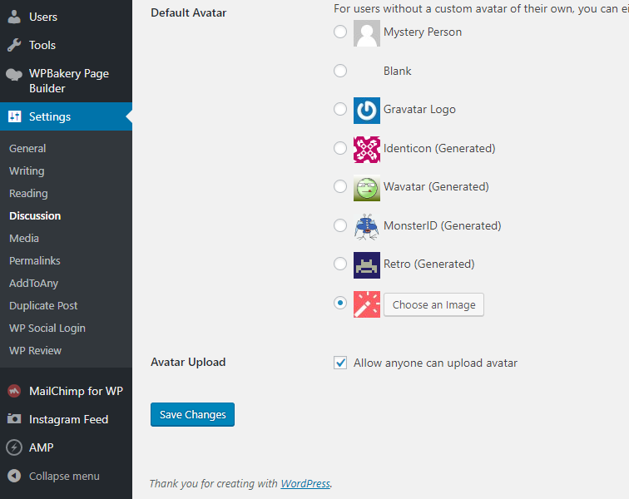Uncheck Allow anyone can upload avatar

coord(340,363)
